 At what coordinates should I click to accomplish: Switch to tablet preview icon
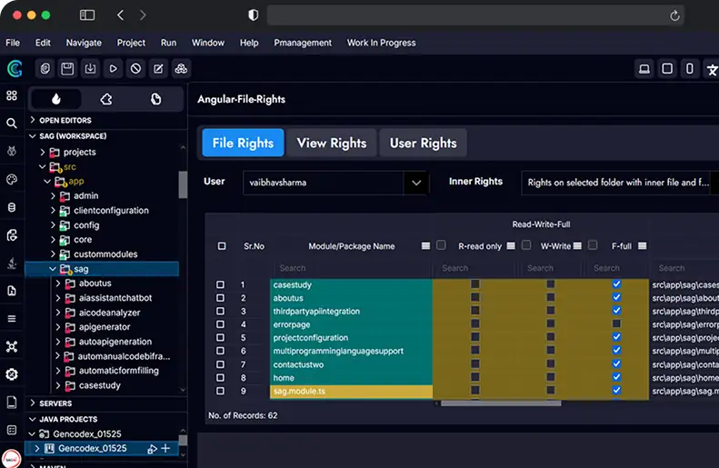click(x=667, y=69)
